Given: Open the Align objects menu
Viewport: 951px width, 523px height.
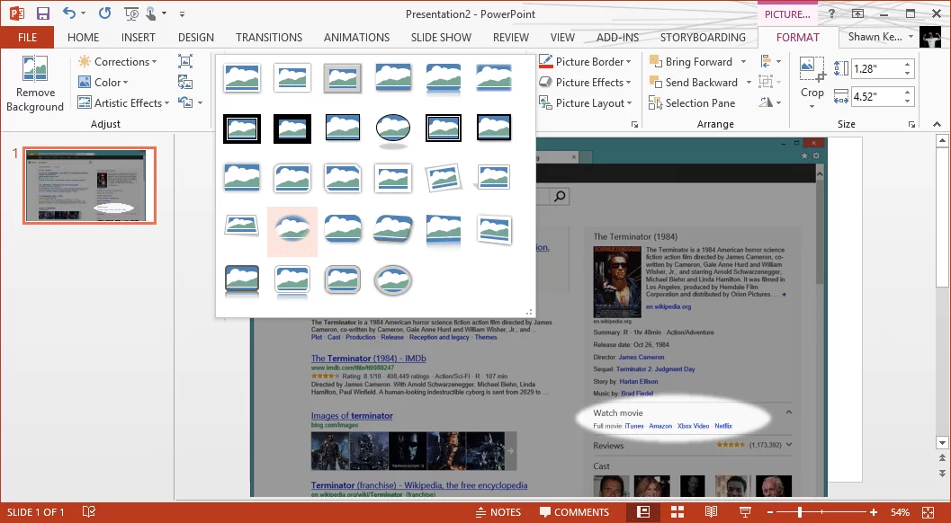Looking at the screenshot, I should tap(770, 61).
